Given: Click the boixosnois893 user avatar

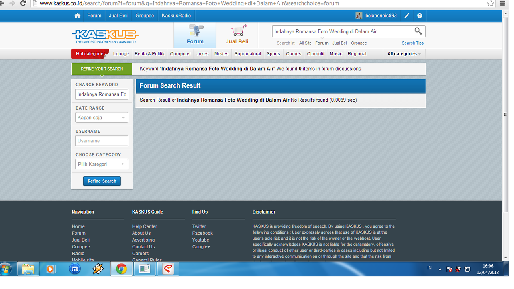Looking at the screenshot, I should [359, 16].
